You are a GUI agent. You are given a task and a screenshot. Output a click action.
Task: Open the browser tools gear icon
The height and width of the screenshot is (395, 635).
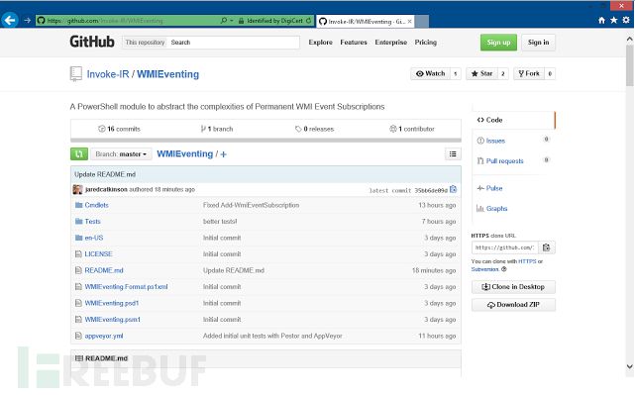click(x=626, y=20)
